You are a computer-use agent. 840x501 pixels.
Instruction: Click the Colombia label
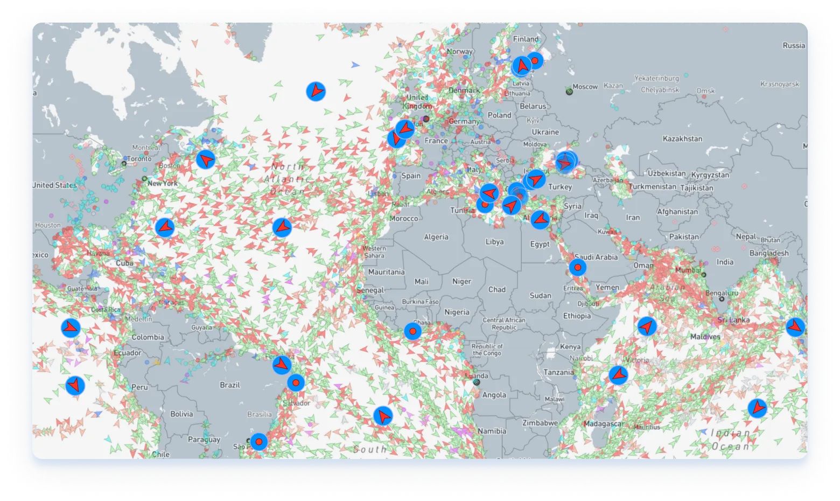[148, 337]
